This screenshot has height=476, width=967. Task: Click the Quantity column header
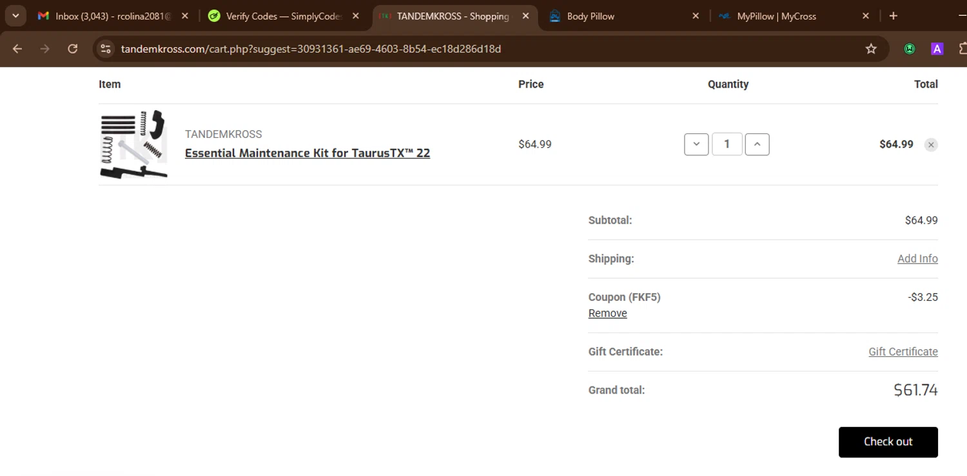(x=728, y=84)
